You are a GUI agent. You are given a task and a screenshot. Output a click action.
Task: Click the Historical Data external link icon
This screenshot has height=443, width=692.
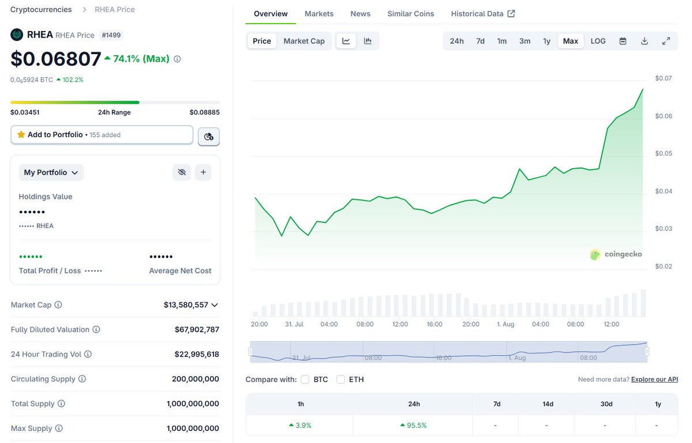(511, 13)
